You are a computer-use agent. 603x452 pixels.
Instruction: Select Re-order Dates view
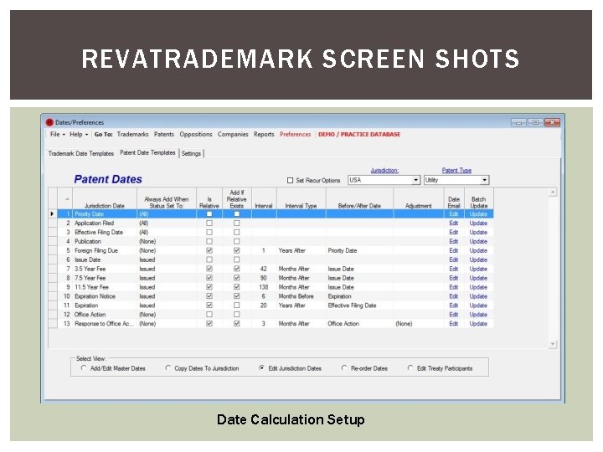[344, 367]
